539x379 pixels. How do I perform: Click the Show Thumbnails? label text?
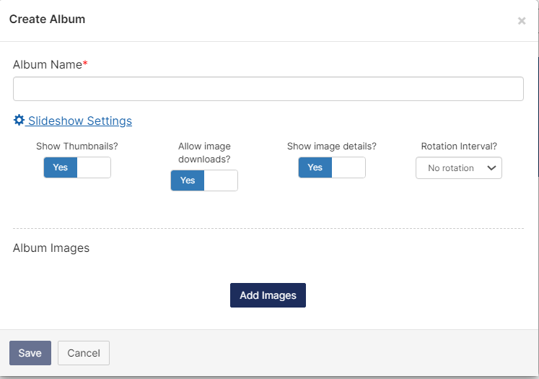click(77, 147)
